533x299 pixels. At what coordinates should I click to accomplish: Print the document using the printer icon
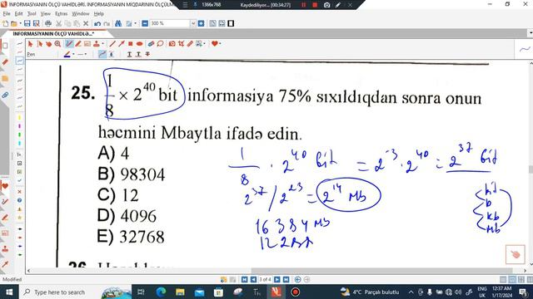(x=48, y=23)
